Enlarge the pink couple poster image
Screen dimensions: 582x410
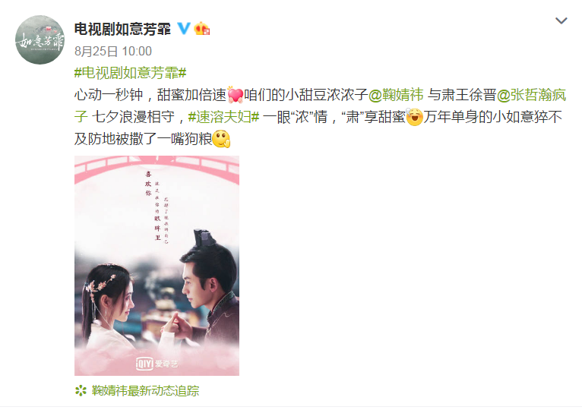pos(157,266)
